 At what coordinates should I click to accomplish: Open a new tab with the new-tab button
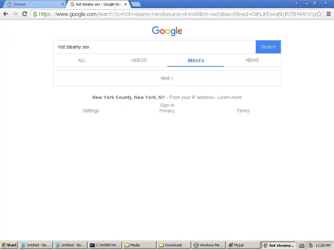tap(136, 4)
